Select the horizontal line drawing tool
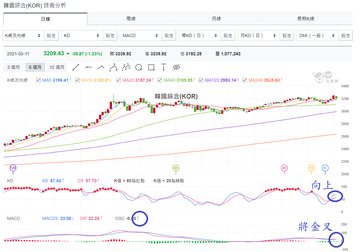The width and height of the screenshot is (360, 252). (x=88, y=67)
